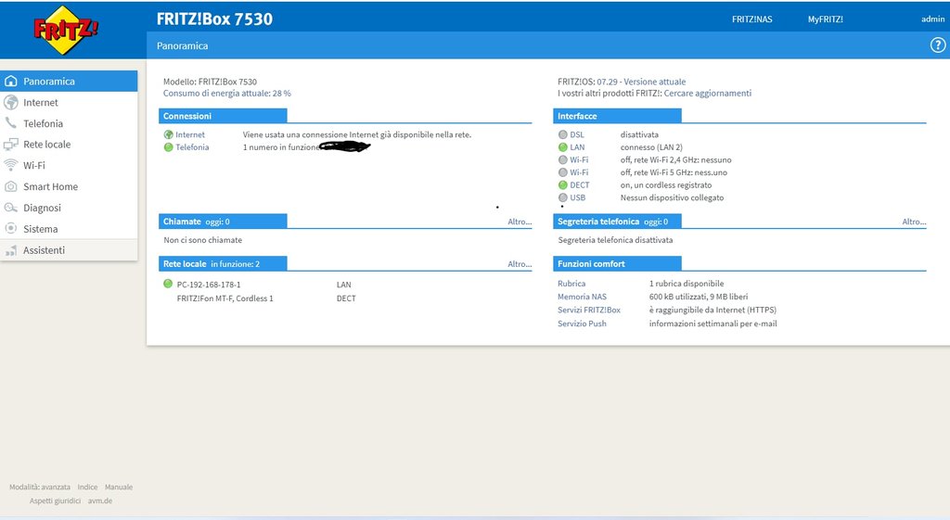Click the Rete locale monitor icon
This screenshot has height=520, width=950.
11,145
